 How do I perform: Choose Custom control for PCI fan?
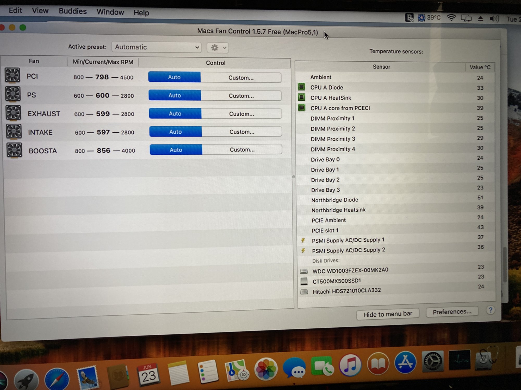241,77
